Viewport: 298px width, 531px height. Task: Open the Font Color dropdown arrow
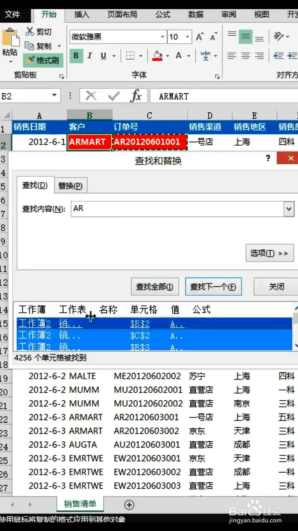(189, 56)
